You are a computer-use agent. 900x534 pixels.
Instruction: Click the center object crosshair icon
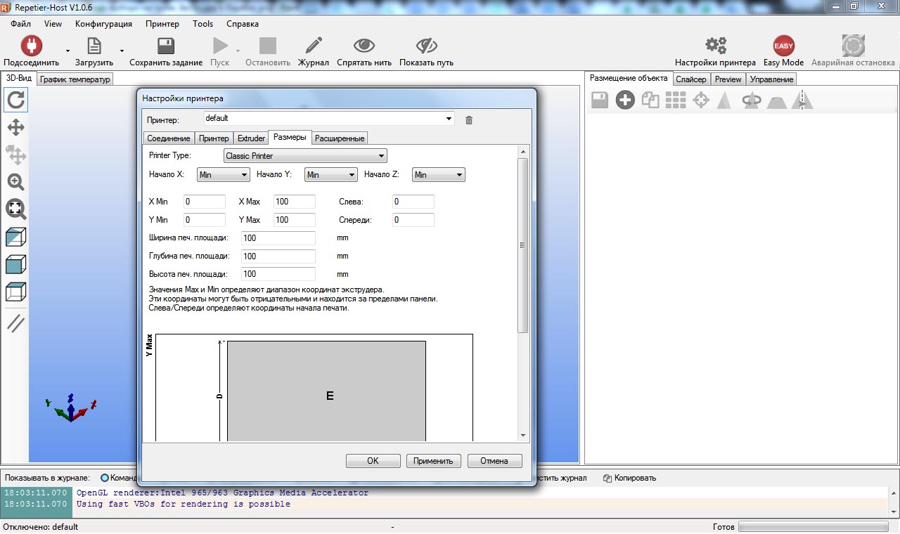coord(701,100)
